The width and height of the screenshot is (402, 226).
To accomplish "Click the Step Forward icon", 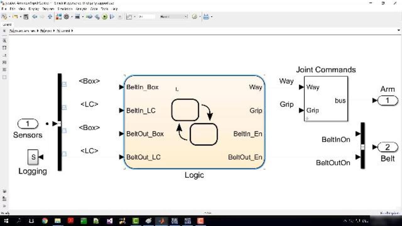I will [x=112, y=17].
